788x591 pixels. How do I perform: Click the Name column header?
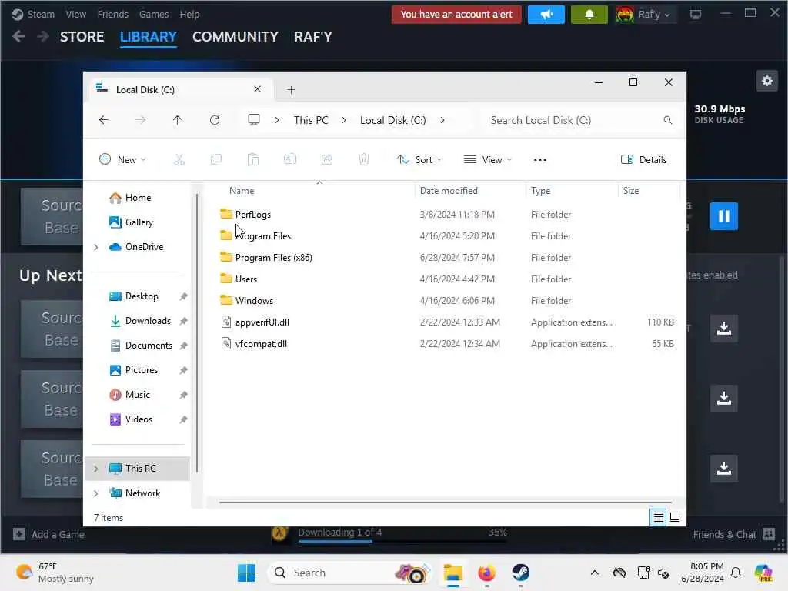[x=242, y=191]
